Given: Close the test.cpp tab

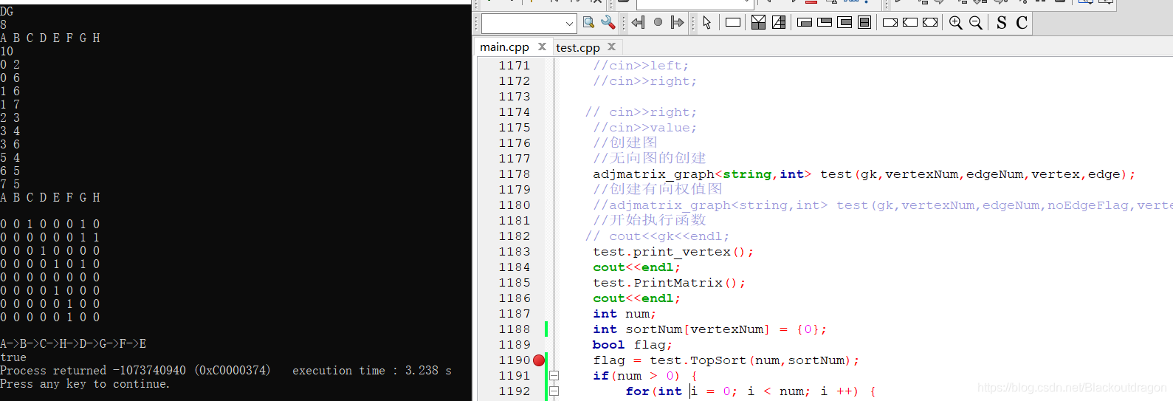Looking at the screenshot, I should coord(611,47).
